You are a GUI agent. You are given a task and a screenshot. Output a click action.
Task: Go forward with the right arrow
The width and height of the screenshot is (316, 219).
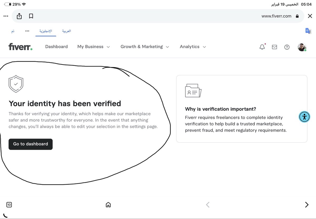[x=307, y=205]
